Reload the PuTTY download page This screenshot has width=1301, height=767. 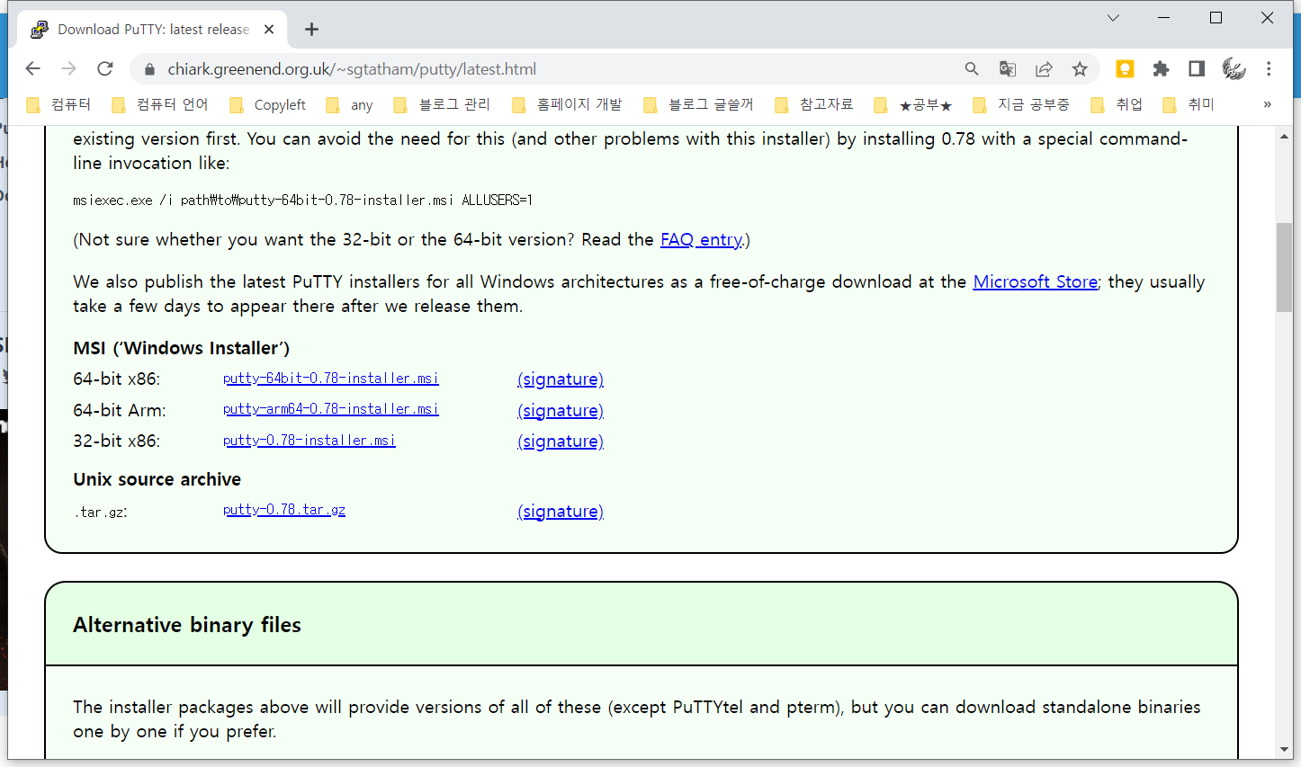pyautogui.click(x=105, y=69)
